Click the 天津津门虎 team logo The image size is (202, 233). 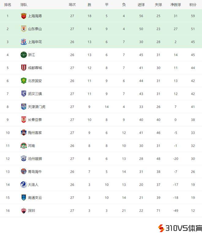24,107
